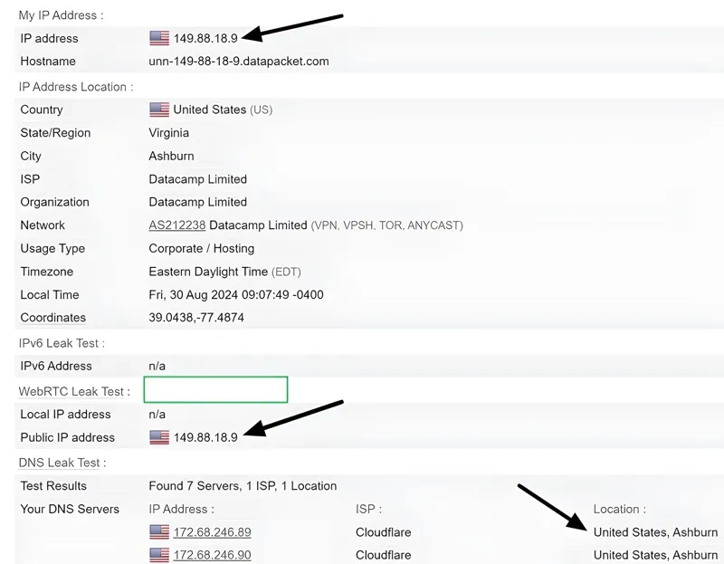Open the DNS server link 172.68.246.90

tap(212, 555)
